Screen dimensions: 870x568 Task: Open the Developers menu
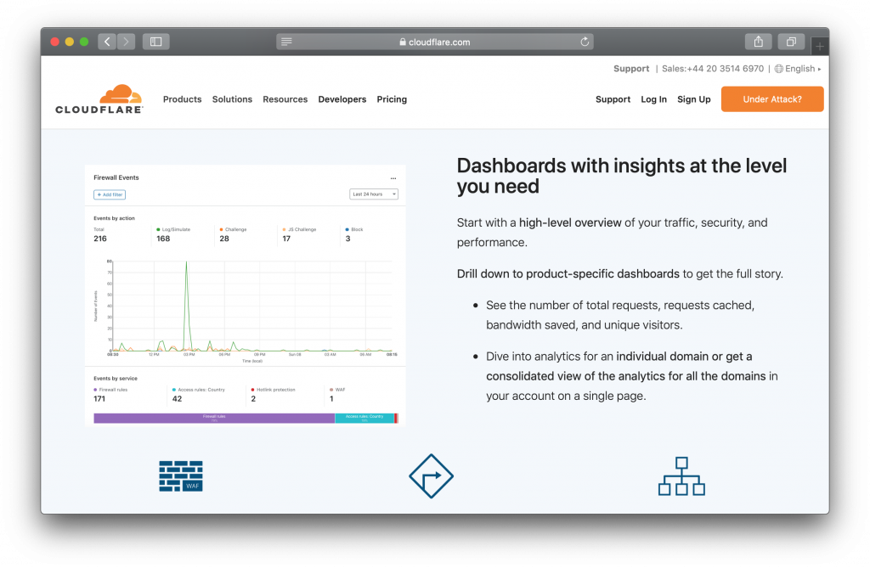pyautogui.click(x=342, y=99)
